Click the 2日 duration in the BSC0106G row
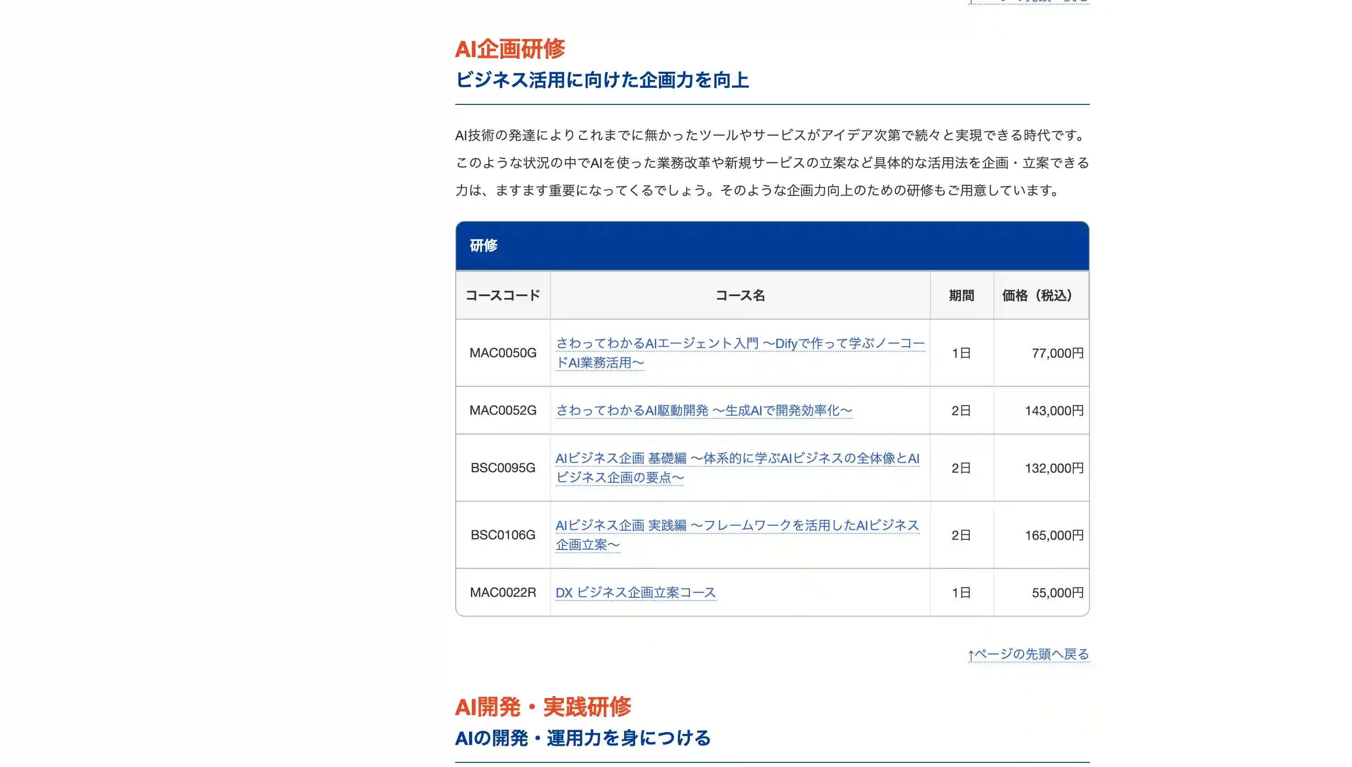The height and width of the screenshot is (767, 1352). (x=961, y=535)
